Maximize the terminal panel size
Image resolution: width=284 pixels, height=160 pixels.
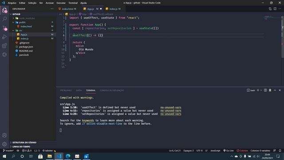[x=275, y=90]
